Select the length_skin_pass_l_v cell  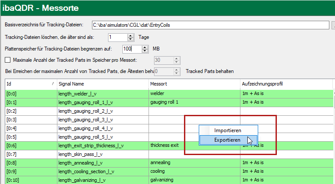[103, 155]
